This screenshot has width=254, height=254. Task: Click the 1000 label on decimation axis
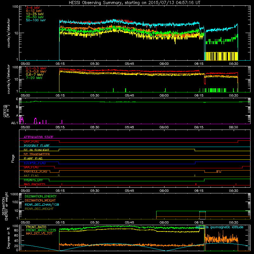[14, 194]
